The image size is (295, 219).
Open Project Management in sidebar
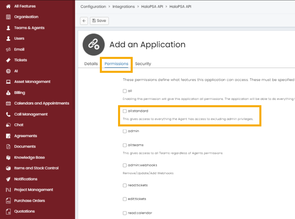[34, 190]
